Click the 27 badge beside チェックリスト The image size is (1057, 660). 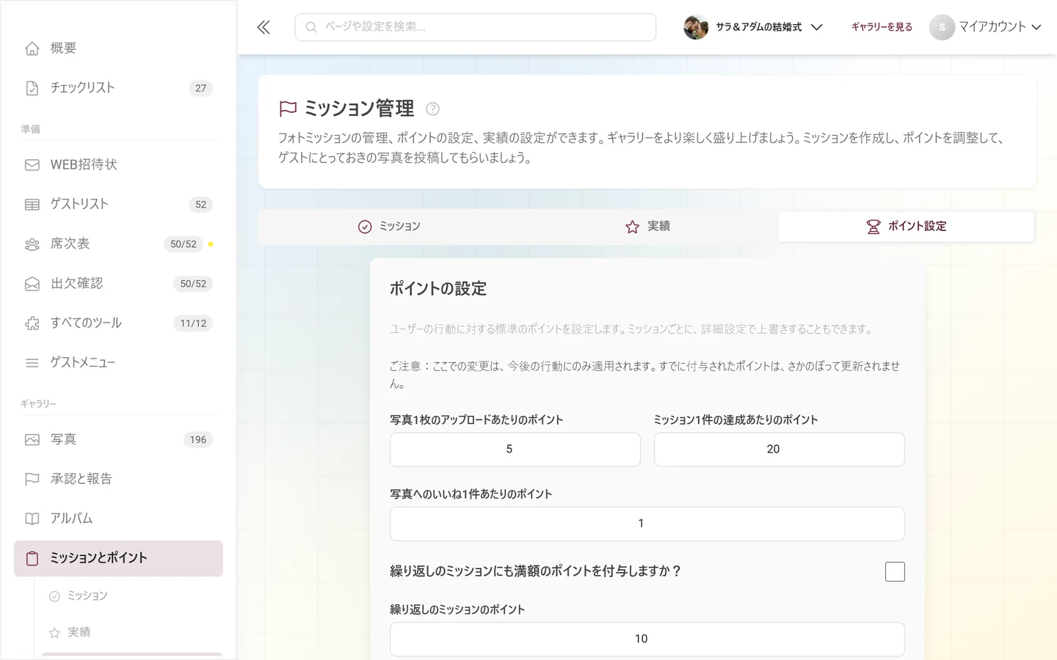201,88
